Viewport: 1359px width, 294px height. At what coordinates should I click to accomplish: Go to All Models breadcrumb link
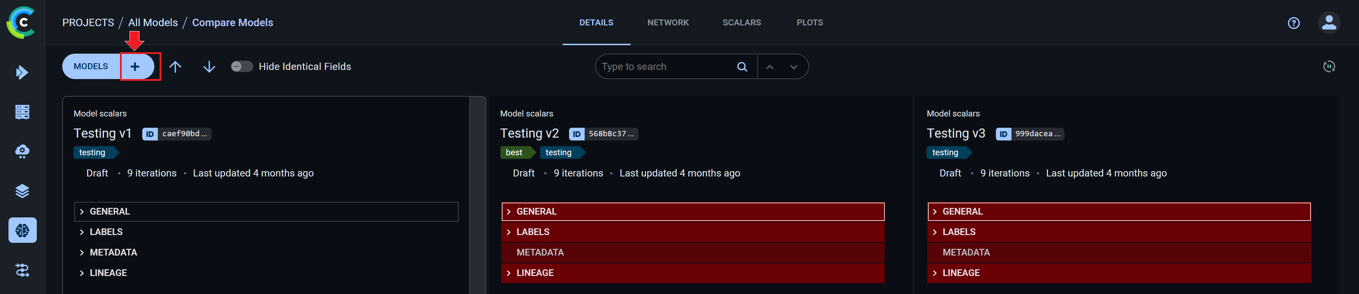pyautogui.click(x=153, y=23)
